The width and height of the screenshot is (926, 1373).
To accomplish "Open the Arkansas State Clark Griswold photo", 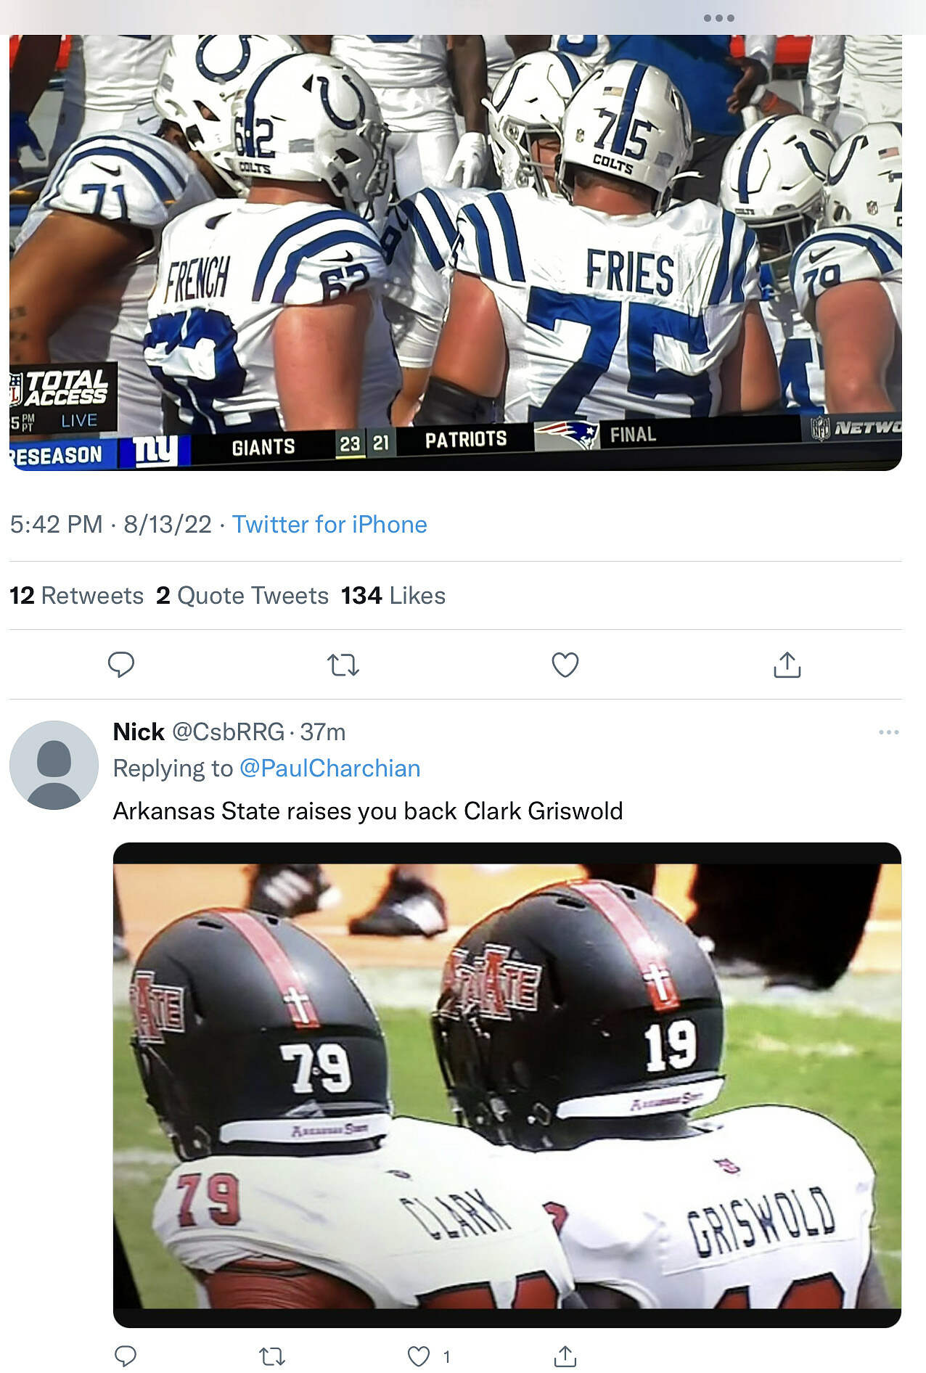I will (x=507, y=1085).
